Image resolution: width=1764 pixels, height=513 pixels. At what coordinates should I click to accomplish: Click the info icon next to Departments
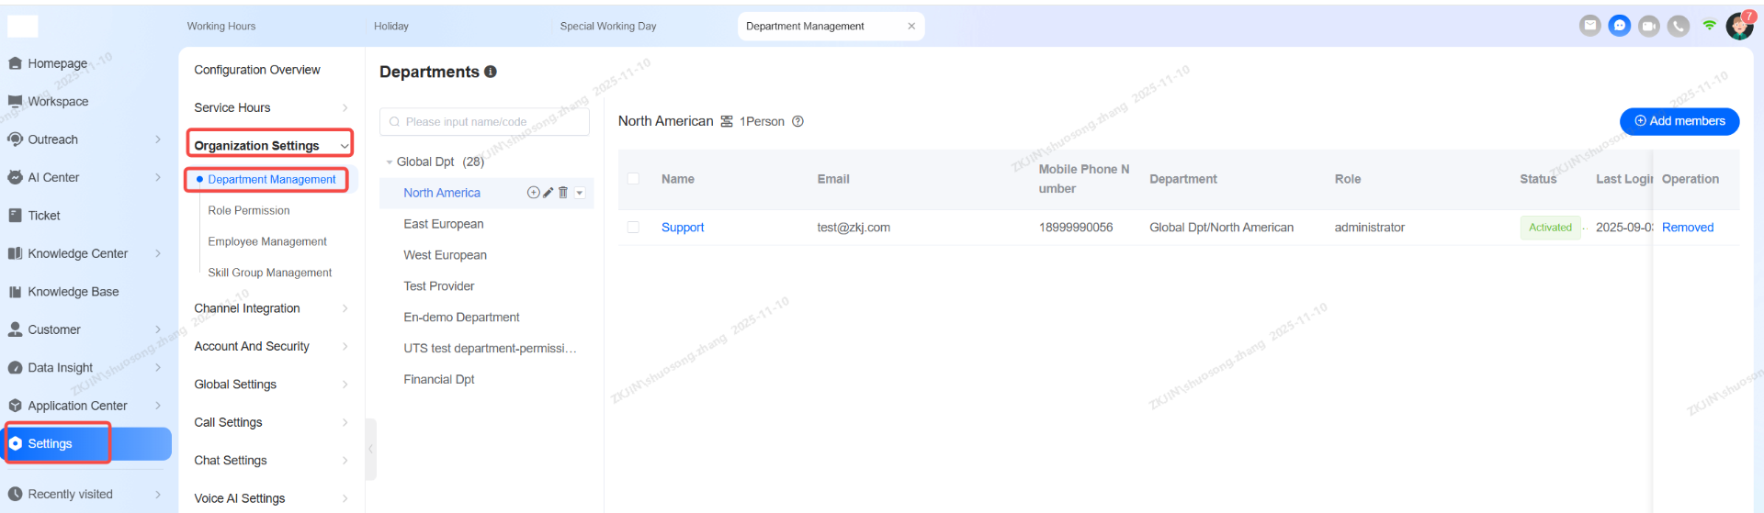point(491,72)
